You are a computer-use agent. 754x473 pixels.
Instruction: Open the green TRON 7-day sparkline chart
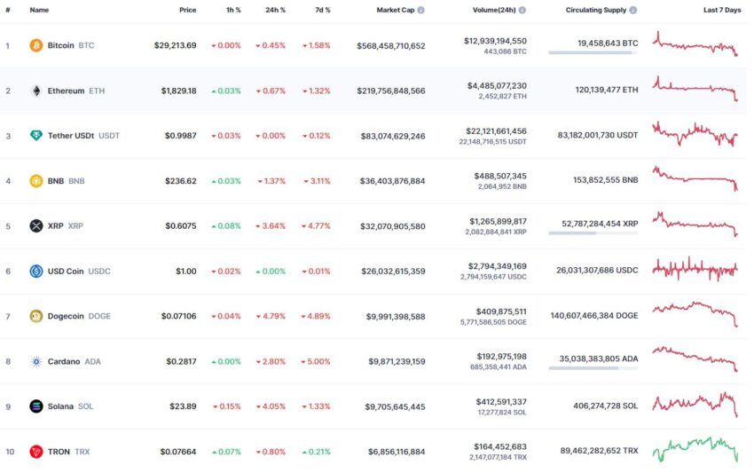[695, 450]
